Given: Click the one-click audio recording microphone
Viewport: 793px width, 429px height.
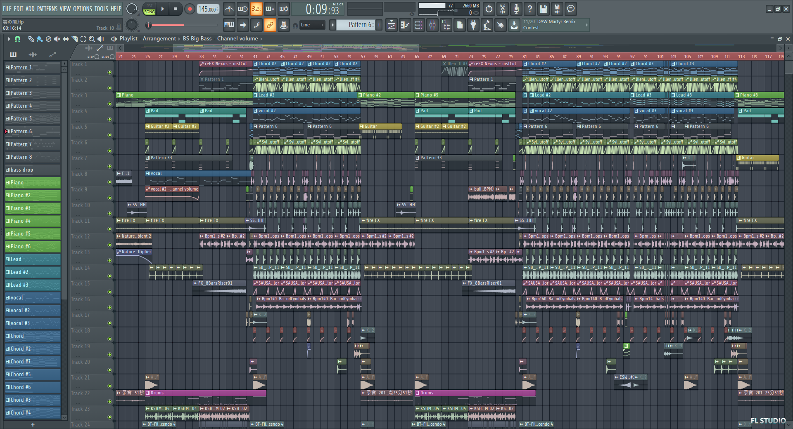Looking at the screenshot, I should [x=516, y=9].
